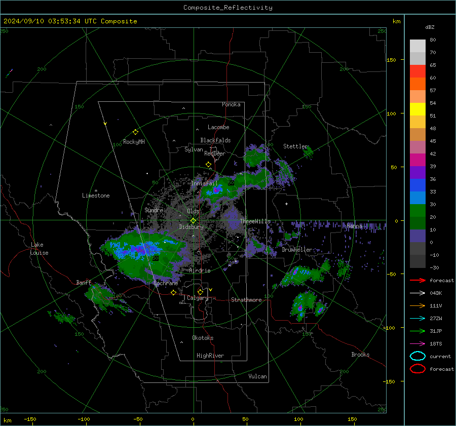Select the blue 33-36 dBZ swatch
This screenshot has width=456, height=426.
pyautogui.click(x=417, y=185)
